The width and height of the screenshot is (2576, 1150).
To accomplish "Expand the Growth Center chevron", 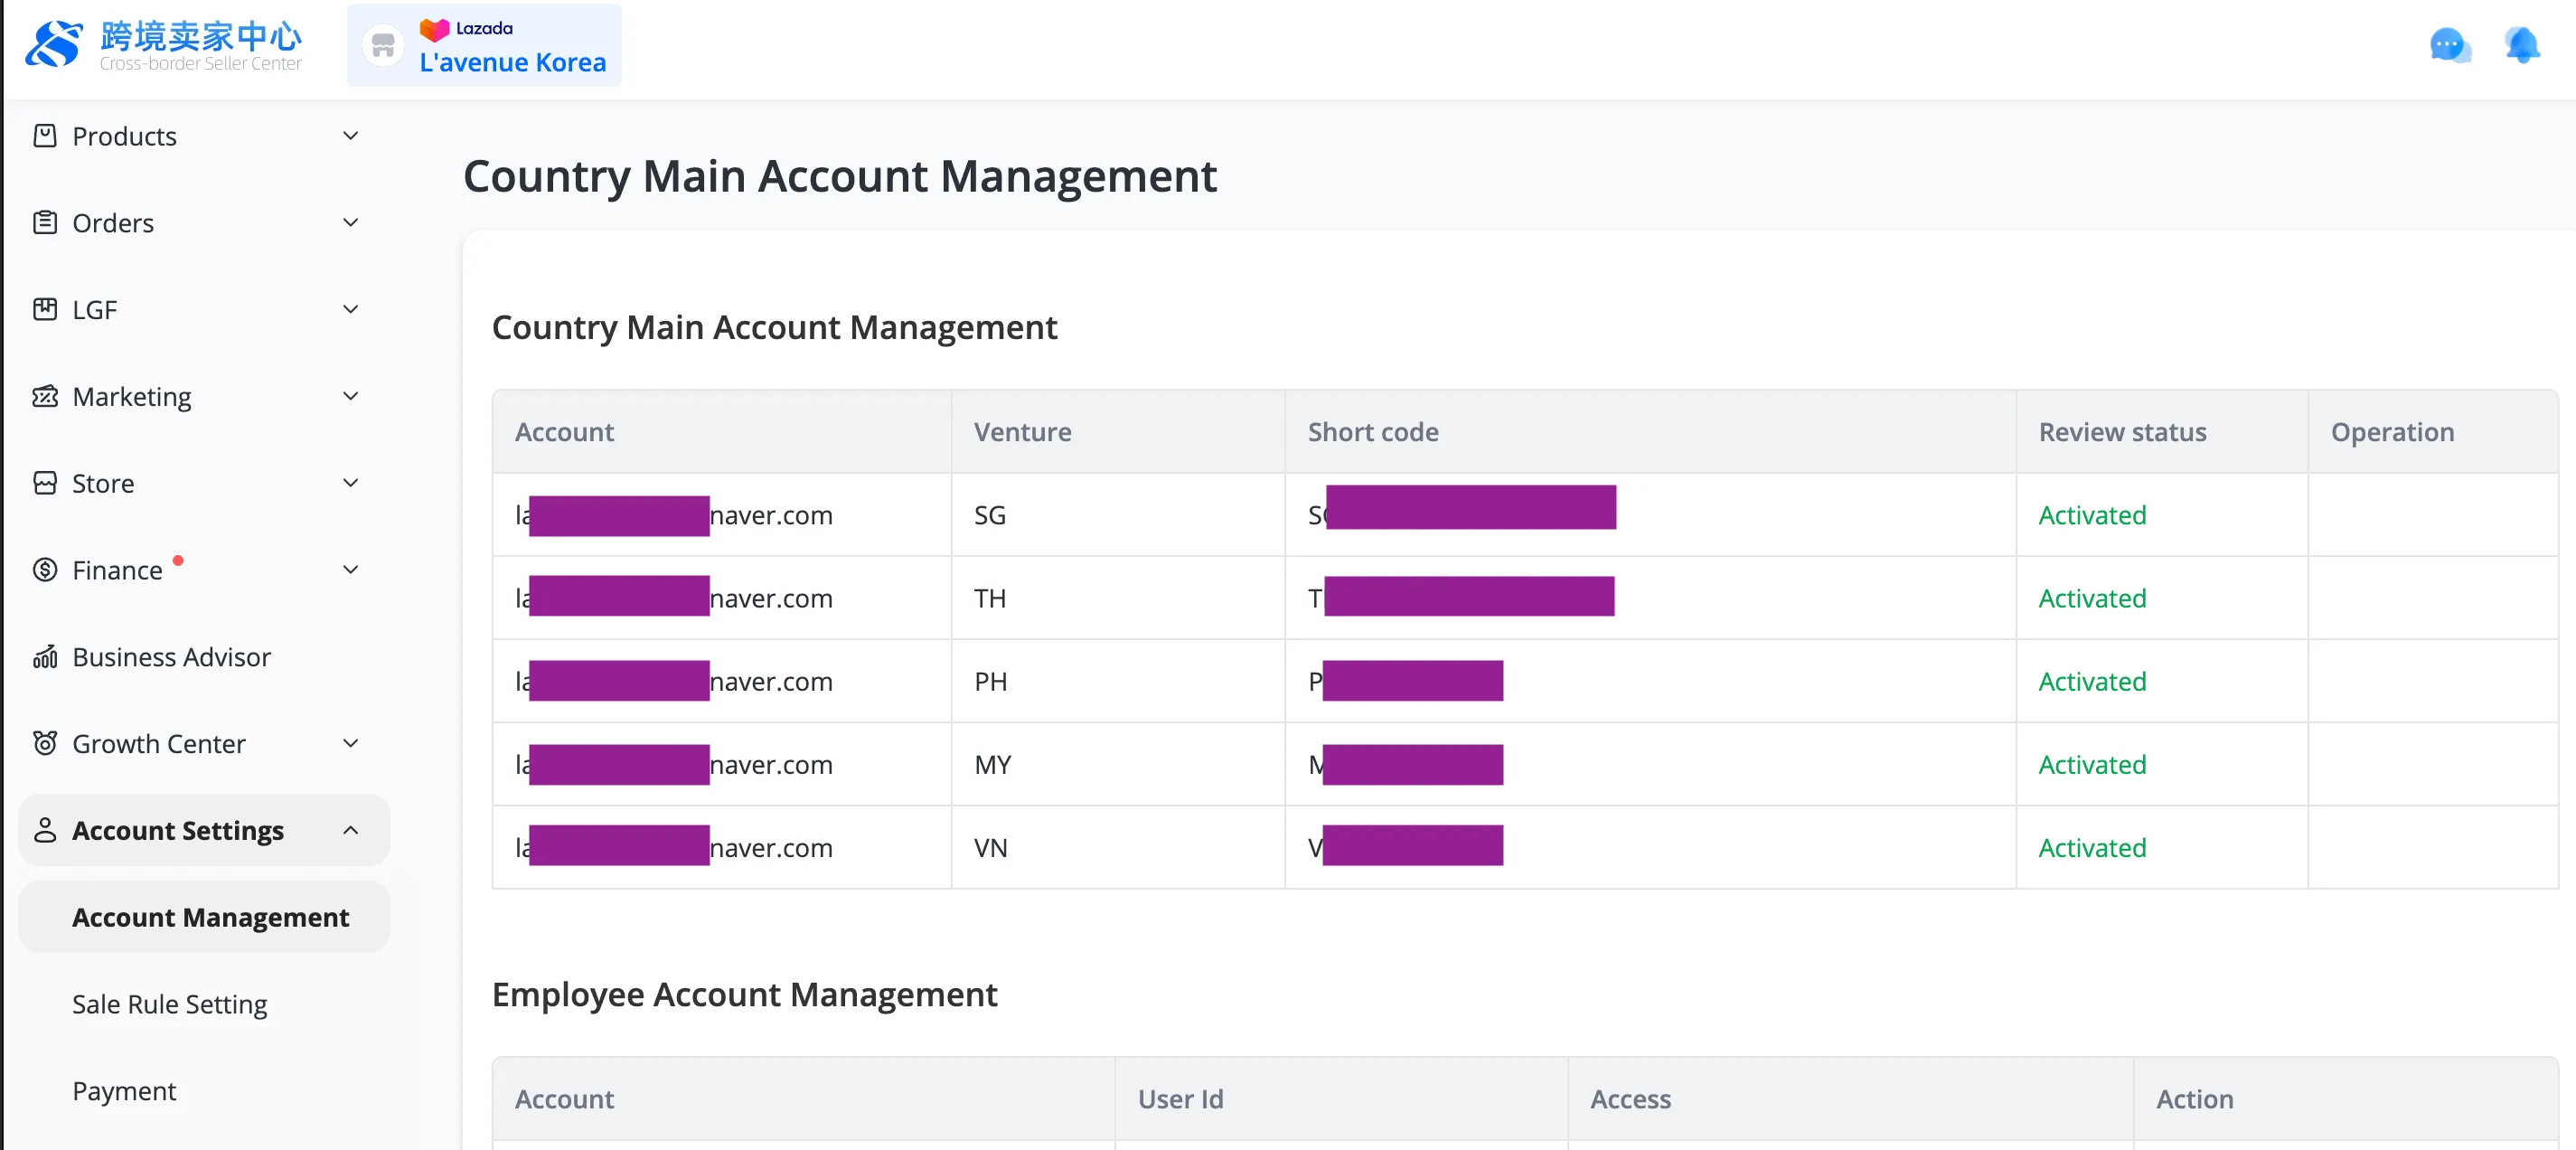I will pos(350,744).
